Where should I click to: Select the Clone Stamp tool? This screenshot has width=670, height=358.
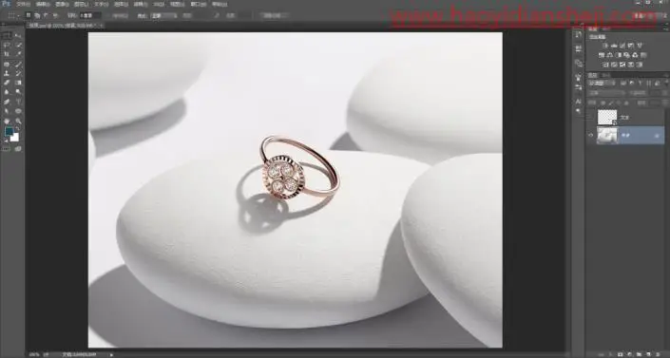click(x=7, y=73)
